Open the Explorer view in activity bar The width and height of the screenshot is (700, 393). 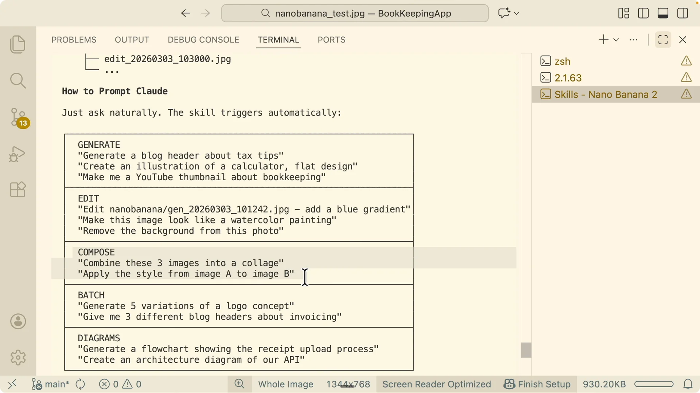coord(18,44)
